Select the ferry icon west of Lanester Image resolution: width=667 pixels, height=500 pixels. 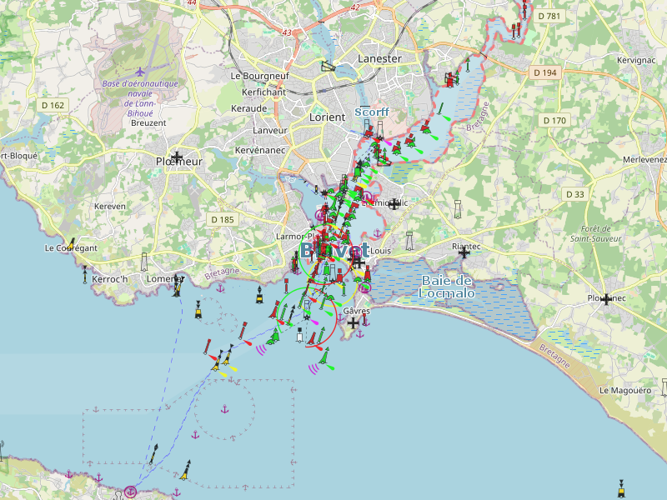coord(330,67)
